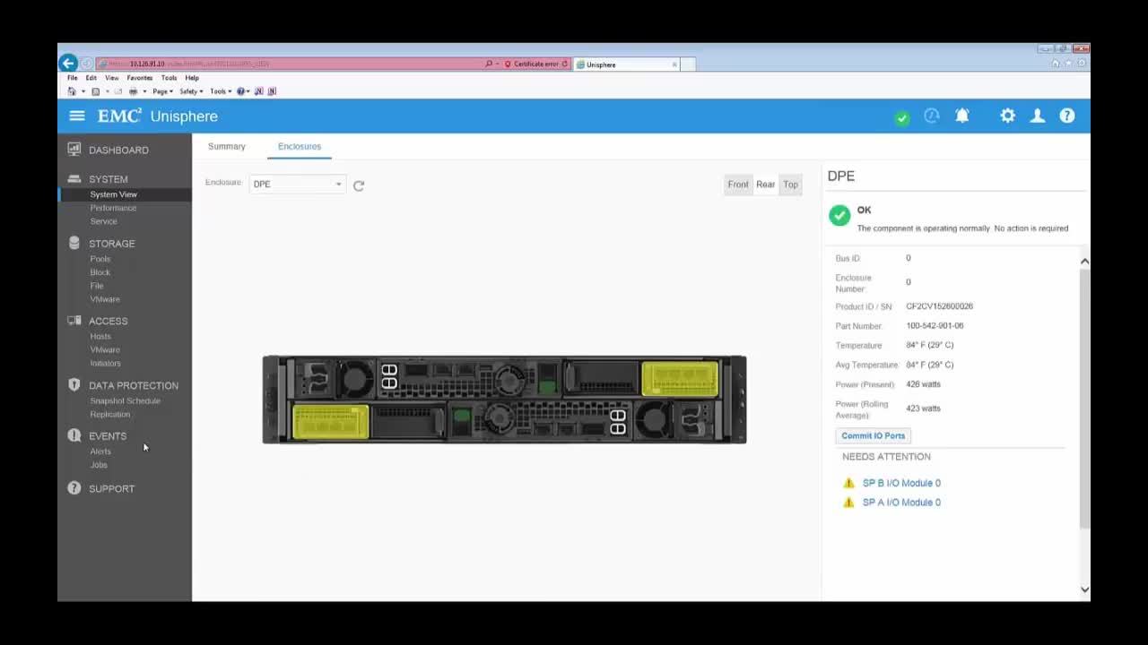Open the IE toolbar Tools dropdown
The height and width of the screenshot is (645, 1148).
221,91
